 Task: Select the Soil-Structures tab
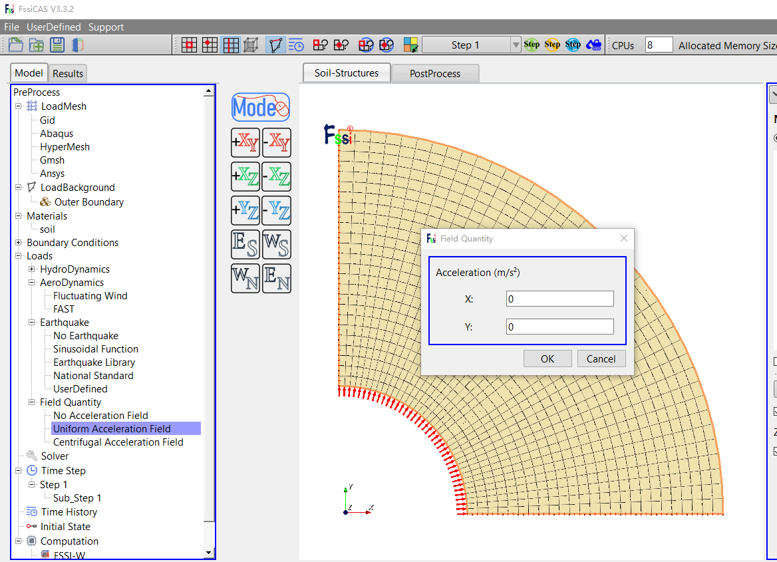pos(347,73)
